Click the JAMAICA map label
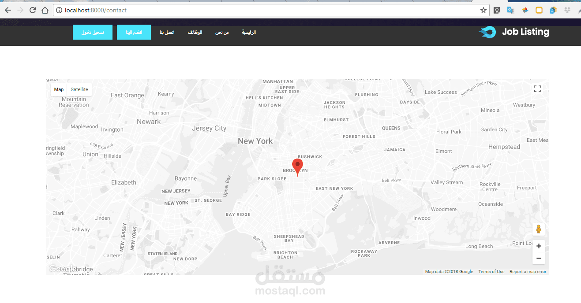The image size is (581, 303). pyautogui.click(x=394, y=150)
